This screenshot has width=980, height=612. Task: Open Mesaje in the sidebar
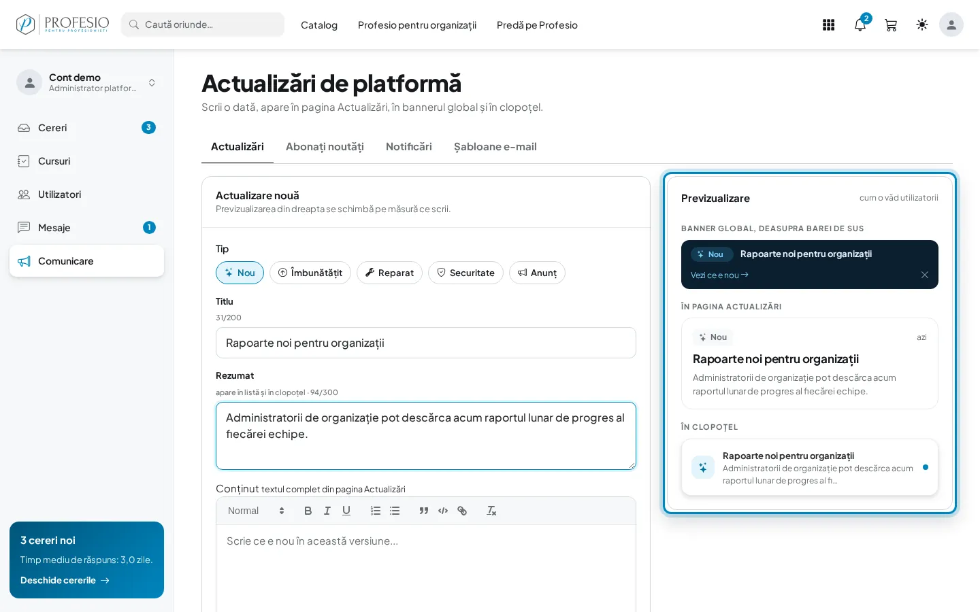(x=86, y=228)
